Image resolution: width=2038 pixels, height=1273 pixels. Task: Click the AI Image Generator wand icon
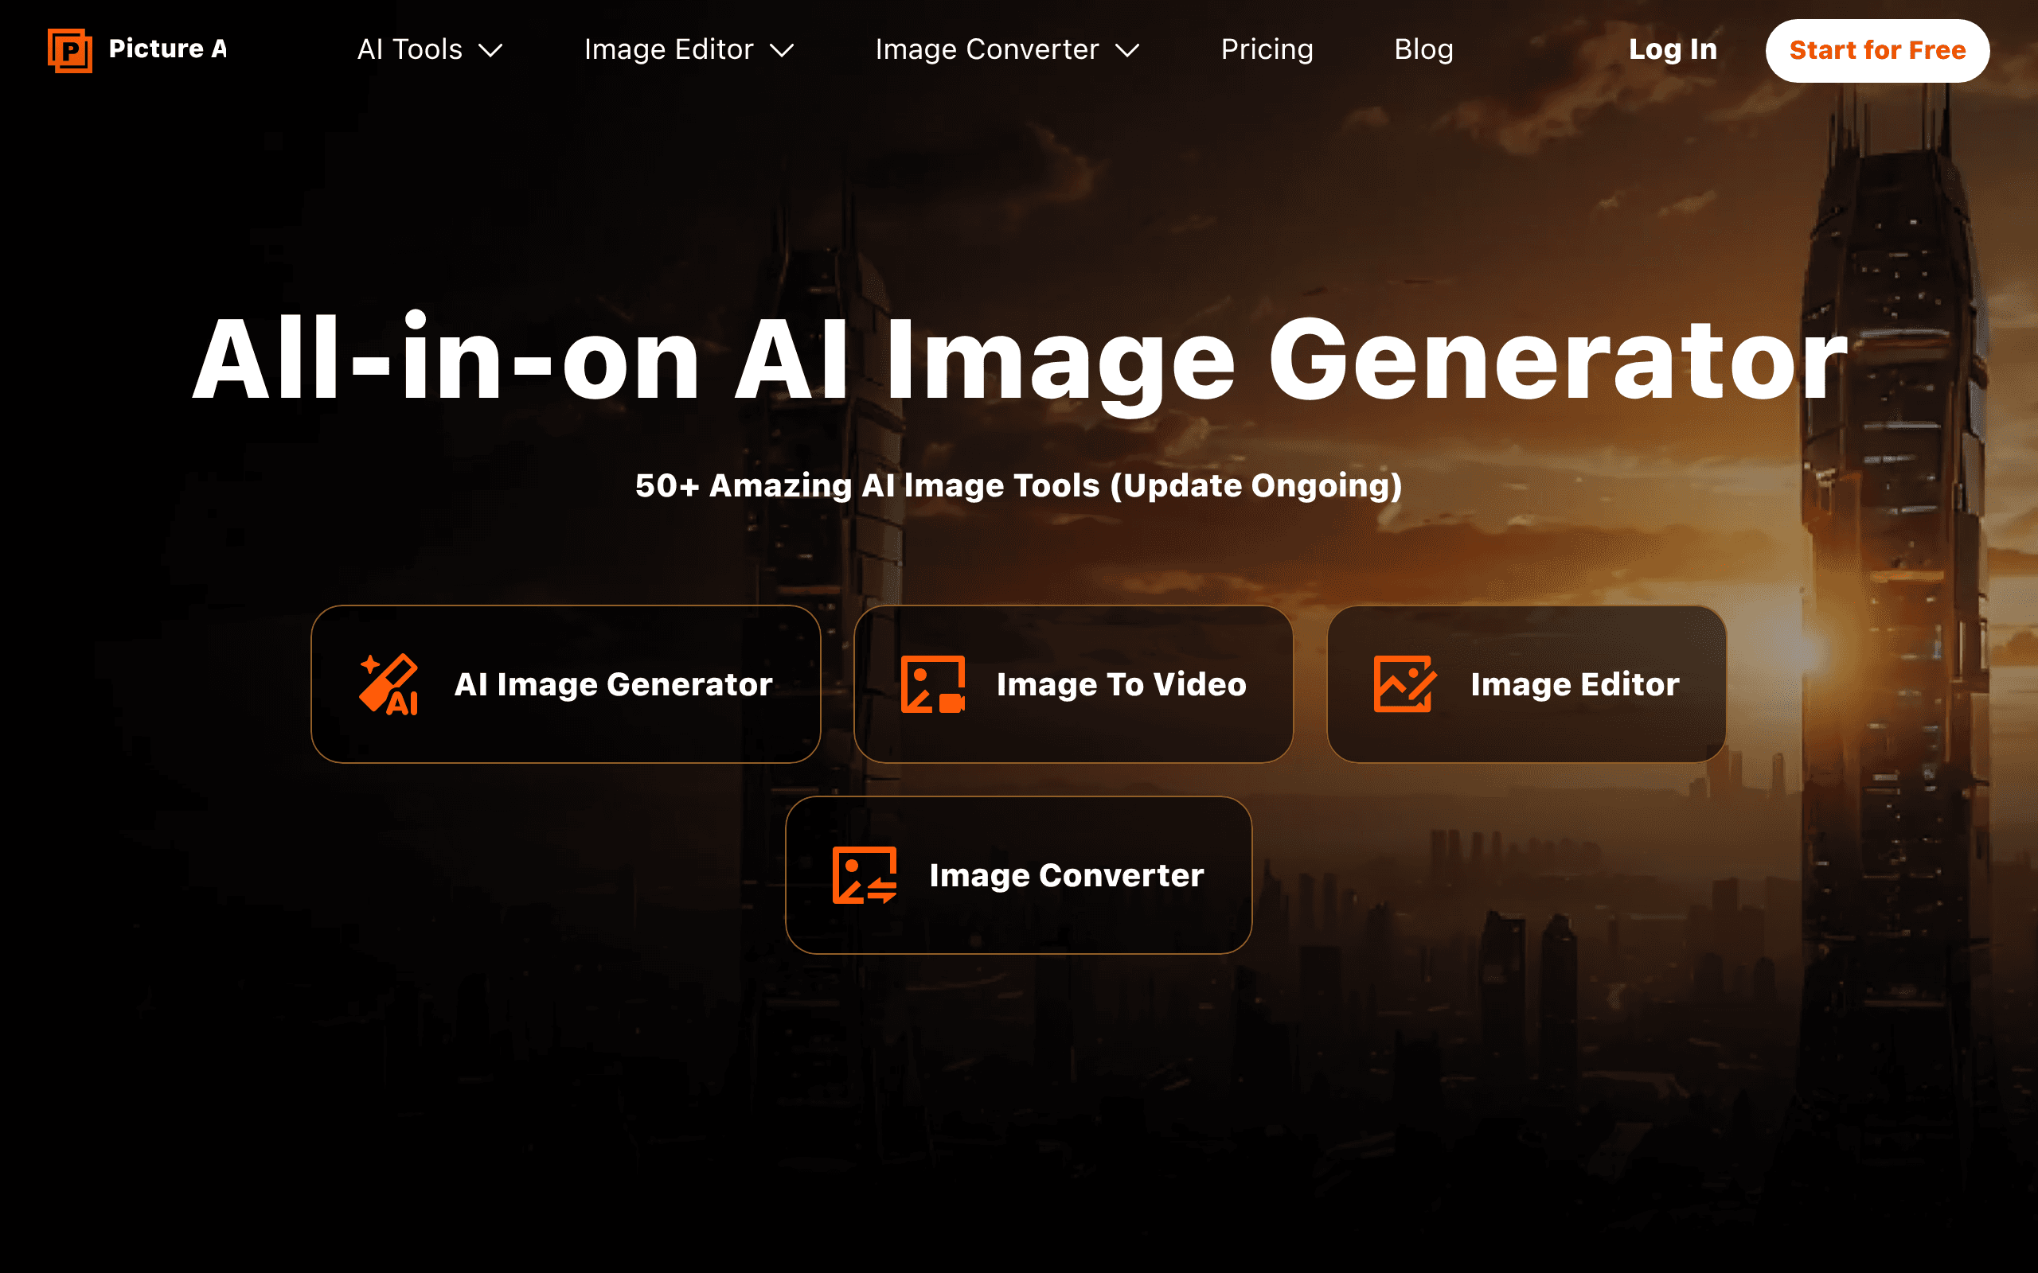pyautogui.click(x=389, y=684)
